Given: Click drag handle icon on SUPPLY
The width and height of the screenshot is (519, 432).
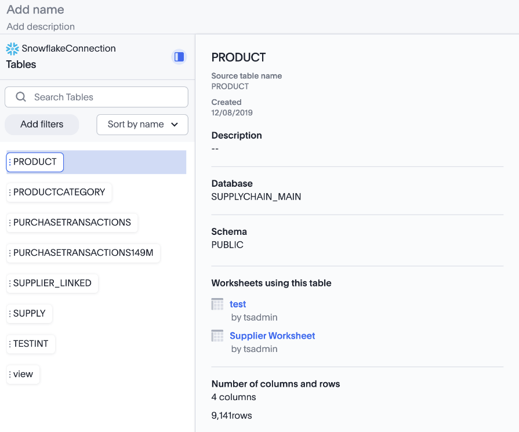Looking at the screenshot, I should click(10, 314).
